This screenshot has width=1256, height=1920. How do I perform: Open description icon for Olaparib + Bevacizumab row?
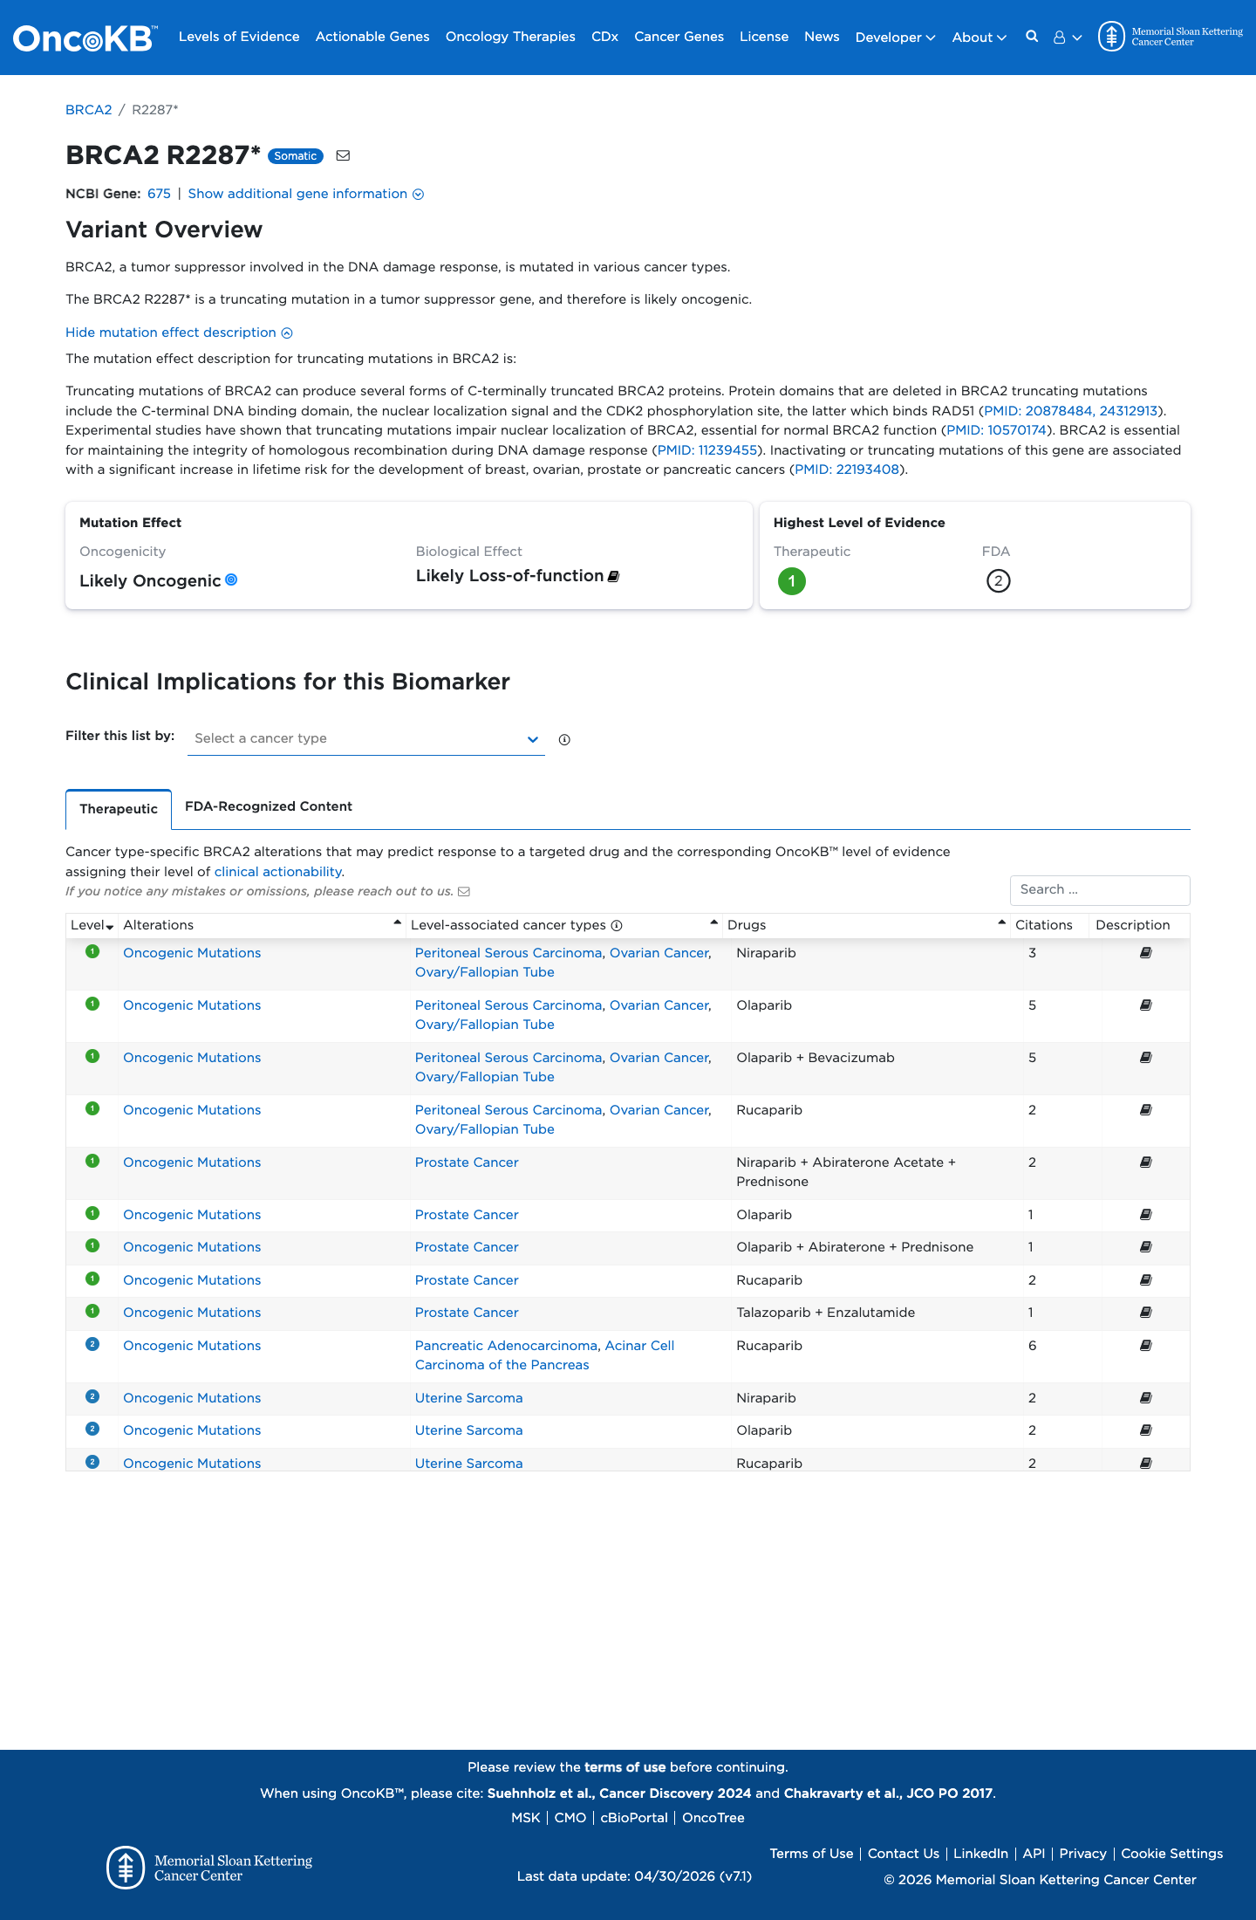(x=1146, y=1058)
